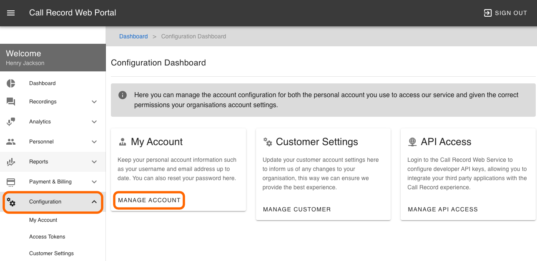Follow the Dashboard breadcrumb link
Screen dimensions: 537x261
click(x=133, y=36)
